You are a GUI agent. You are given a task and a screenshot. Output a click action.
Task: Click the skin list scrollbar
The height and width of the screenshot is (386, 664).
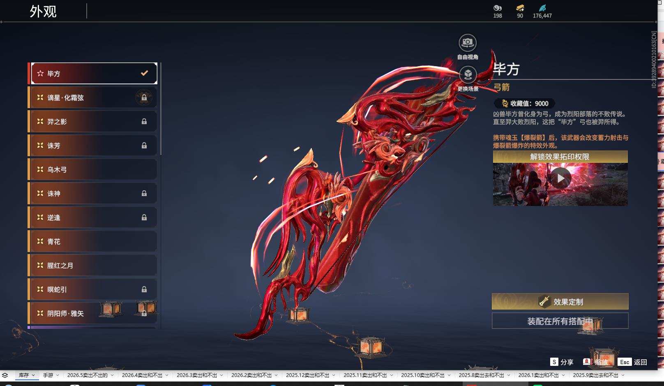click(161, 109)
